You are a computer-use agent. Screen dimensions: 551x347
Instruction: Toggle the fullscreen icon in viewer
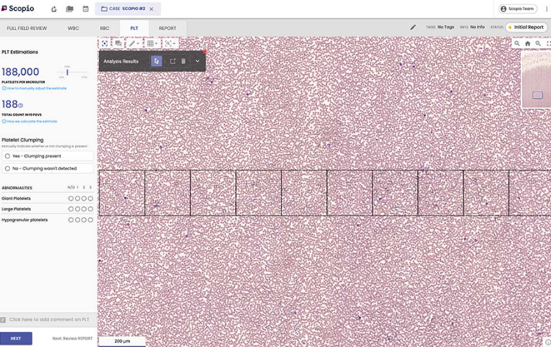(x=548, y=43)
